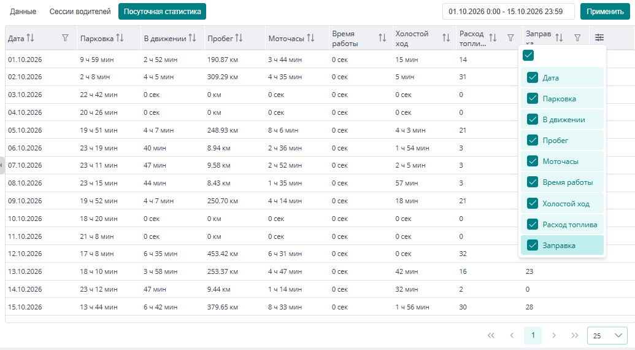Sort by the Моточасы column

(310, 38)
